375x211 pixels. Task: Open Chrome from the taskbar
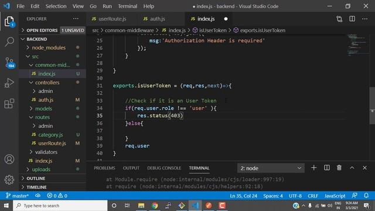pos(155,206)
